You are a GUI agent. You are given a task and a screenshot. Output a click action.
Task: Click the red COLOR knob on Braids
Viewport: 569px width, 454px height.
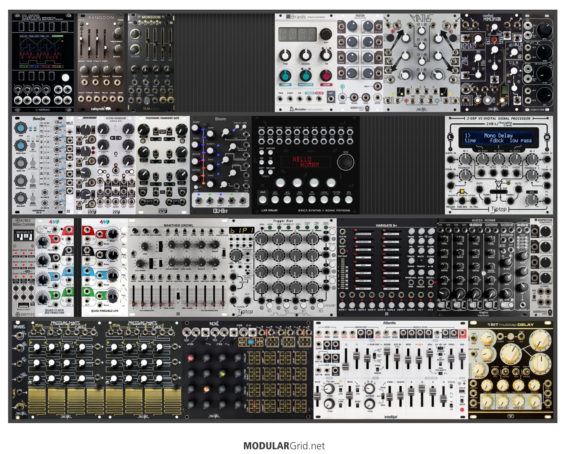(326, 75)
